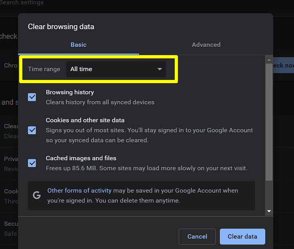Click the dialog's vertical scrollbar thumb
Screen dimensions: 294x249
(x=269, y=120)
